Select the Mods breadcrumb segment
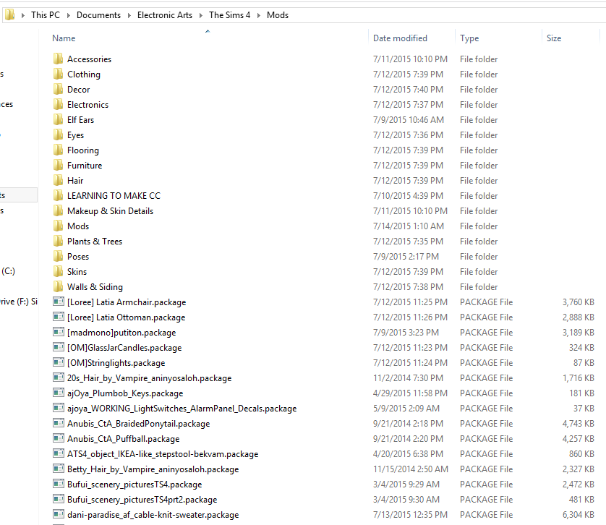The height and width of the screenshot is (525, 606). 278,15
